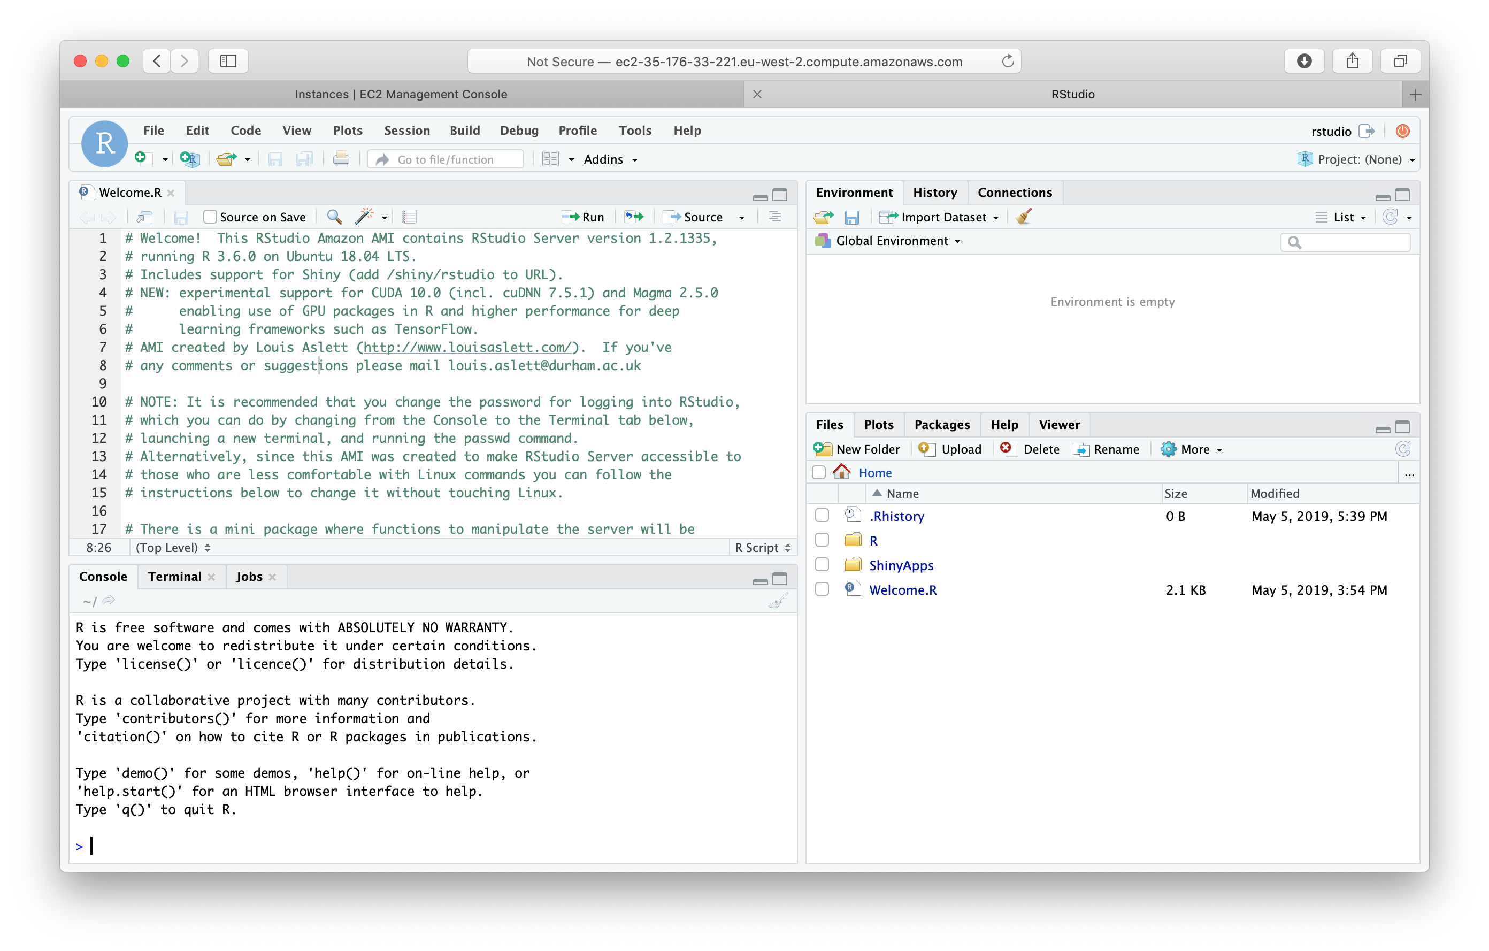Open the ShinyApps folder link

click(901, 565)
